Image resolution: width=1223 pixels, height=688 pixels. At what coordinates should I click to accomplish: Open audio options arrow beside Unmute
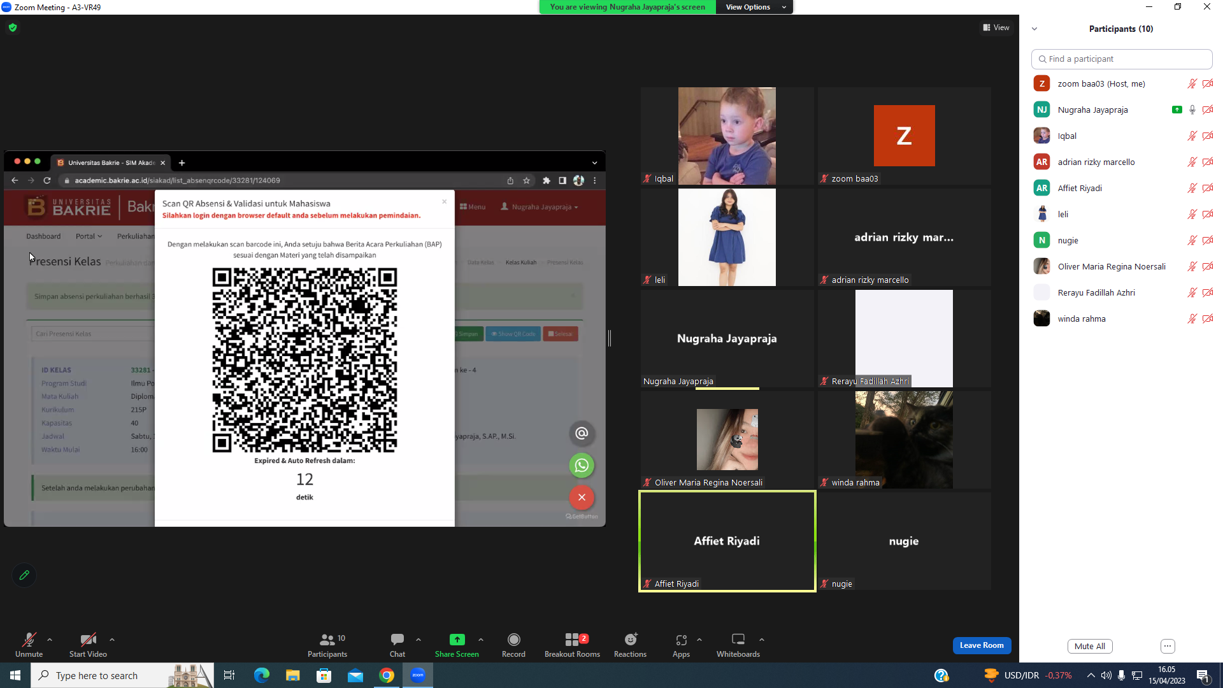coord(50,640)
